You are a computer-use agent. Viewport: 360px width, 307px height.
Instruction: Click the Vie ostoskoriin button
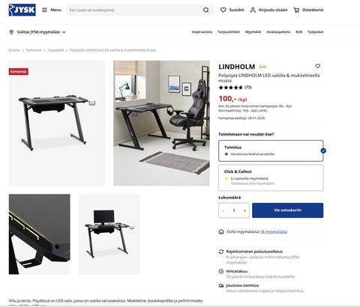point(287,210)
